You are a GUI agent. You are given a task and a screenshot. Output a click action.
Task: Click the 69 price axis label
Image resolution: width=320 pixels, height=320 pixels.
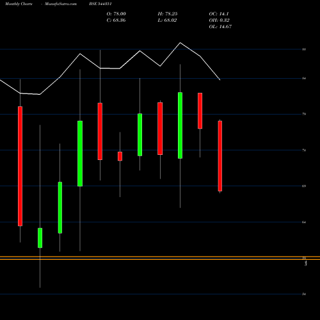(x=304, y=186)
